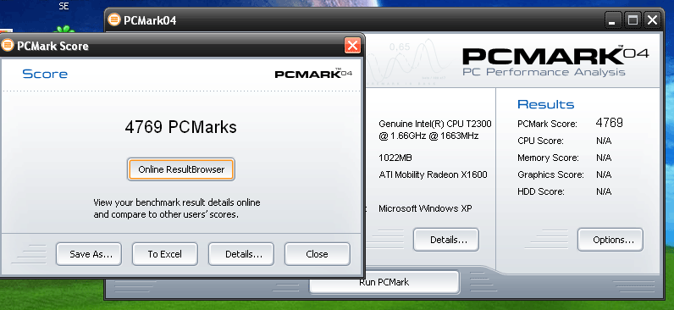Viewport: 674px width, 310px height.
Task: Export the score with To Excel button
Action: pos(165,254)
